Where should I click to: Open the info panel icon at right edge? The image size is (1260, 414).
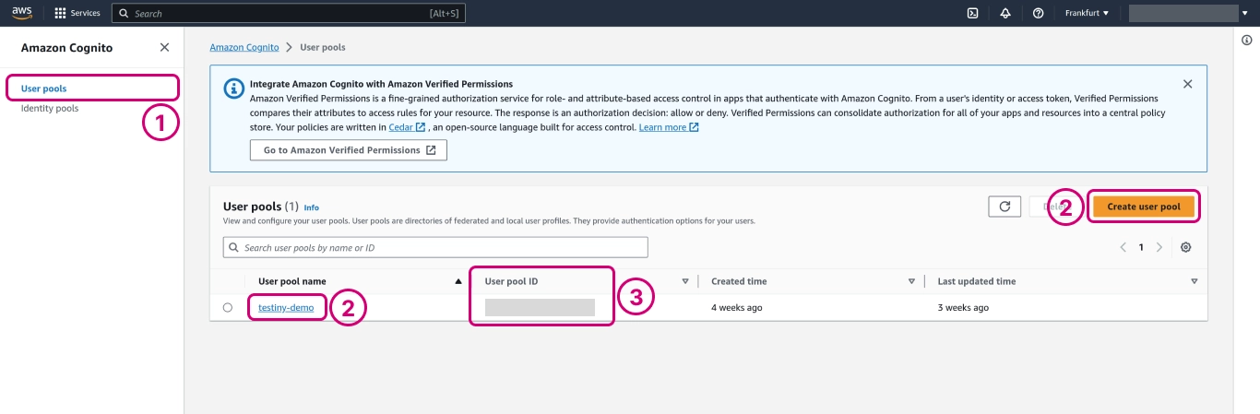tap(1246, 41)
